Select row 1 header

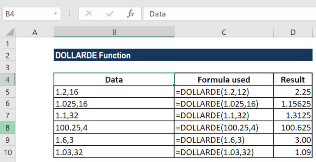(x=7, y=43)
